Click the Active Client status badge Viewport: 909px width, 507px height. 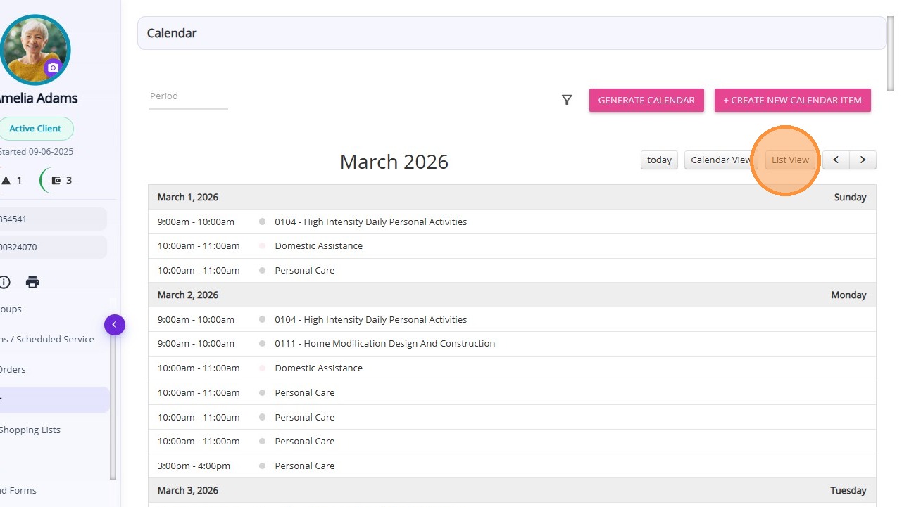click(x=35, y=129)
